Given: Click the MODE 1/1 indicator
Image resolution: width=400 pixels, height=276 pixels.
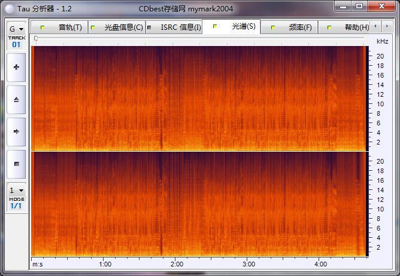Looking at the screenshot, I should pyautogui.click(x=17, y=204).
